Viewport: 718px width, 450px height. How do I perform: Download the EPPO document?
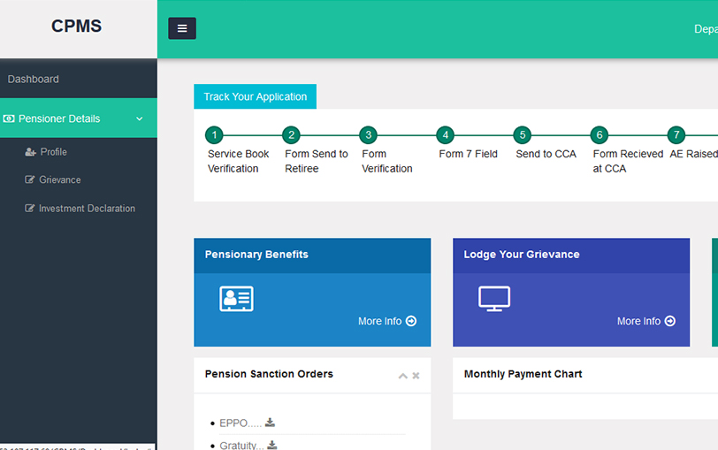coord(270,423)
